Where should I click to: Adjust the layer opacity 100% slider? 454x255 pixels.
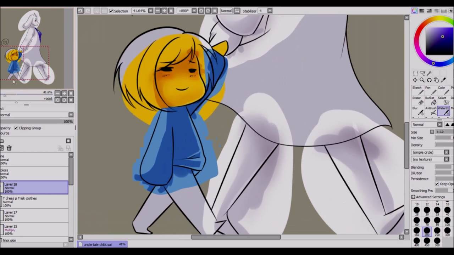pos(37,121)
